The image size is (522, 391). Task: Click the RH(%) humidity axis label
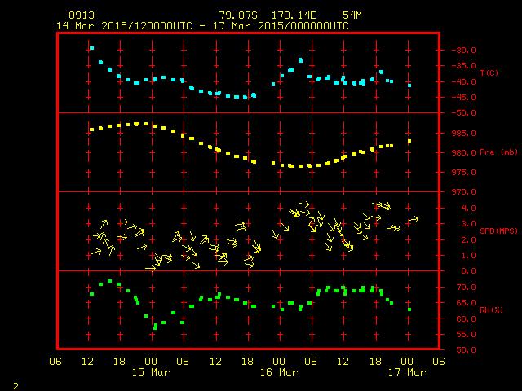(x=491, y=310)
